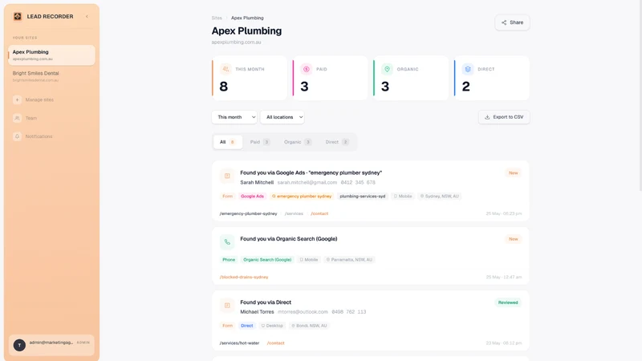Open the Found you via Organic Search lead
The width and height of the screenshot is (642, 361).
point(289,239)
